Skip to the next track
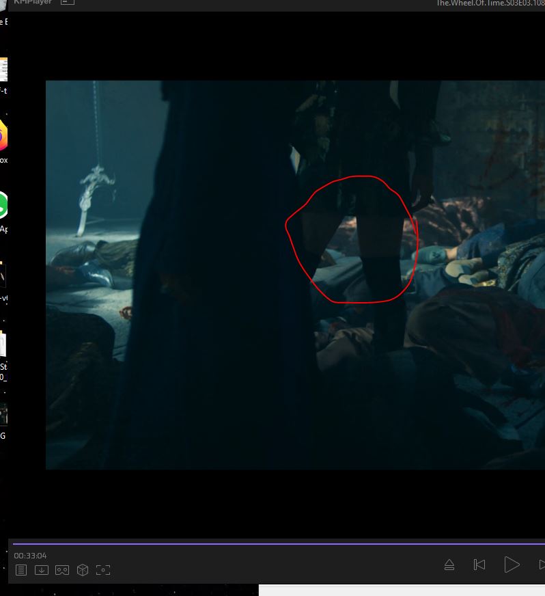Screen dimensions: 545x596 (541, 565)
